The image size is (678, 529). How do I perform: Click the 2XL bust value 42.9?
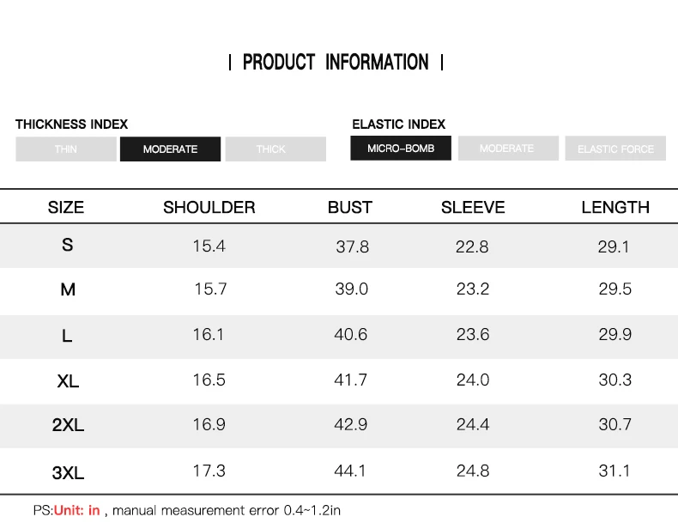click(x=351, y=424)
